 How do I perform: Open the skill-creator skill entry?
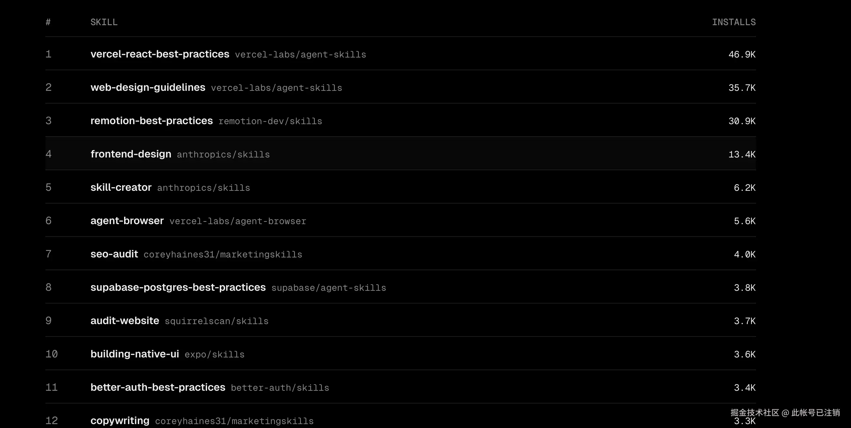point(121,188)
